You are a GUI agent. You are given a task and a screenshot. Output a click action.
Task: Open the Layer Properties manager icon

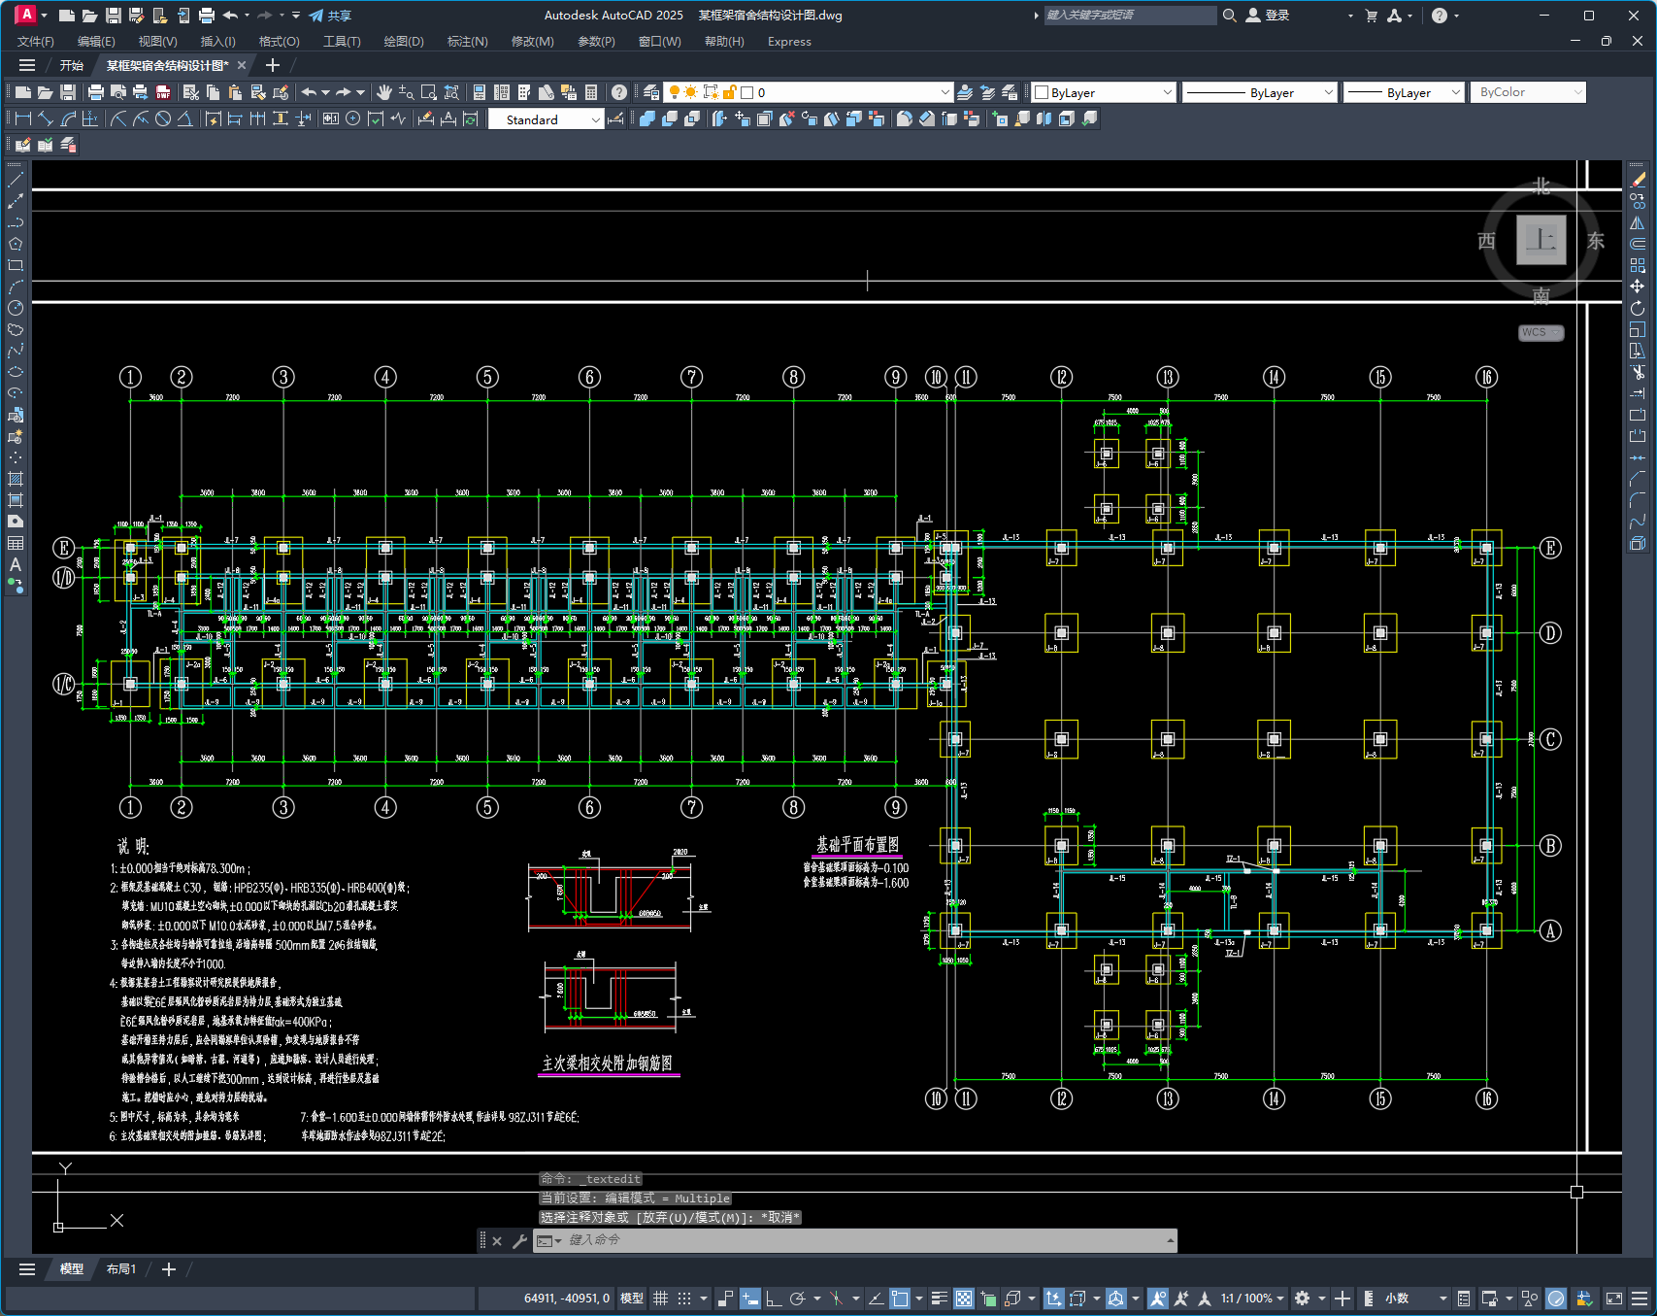click(651, 92)
